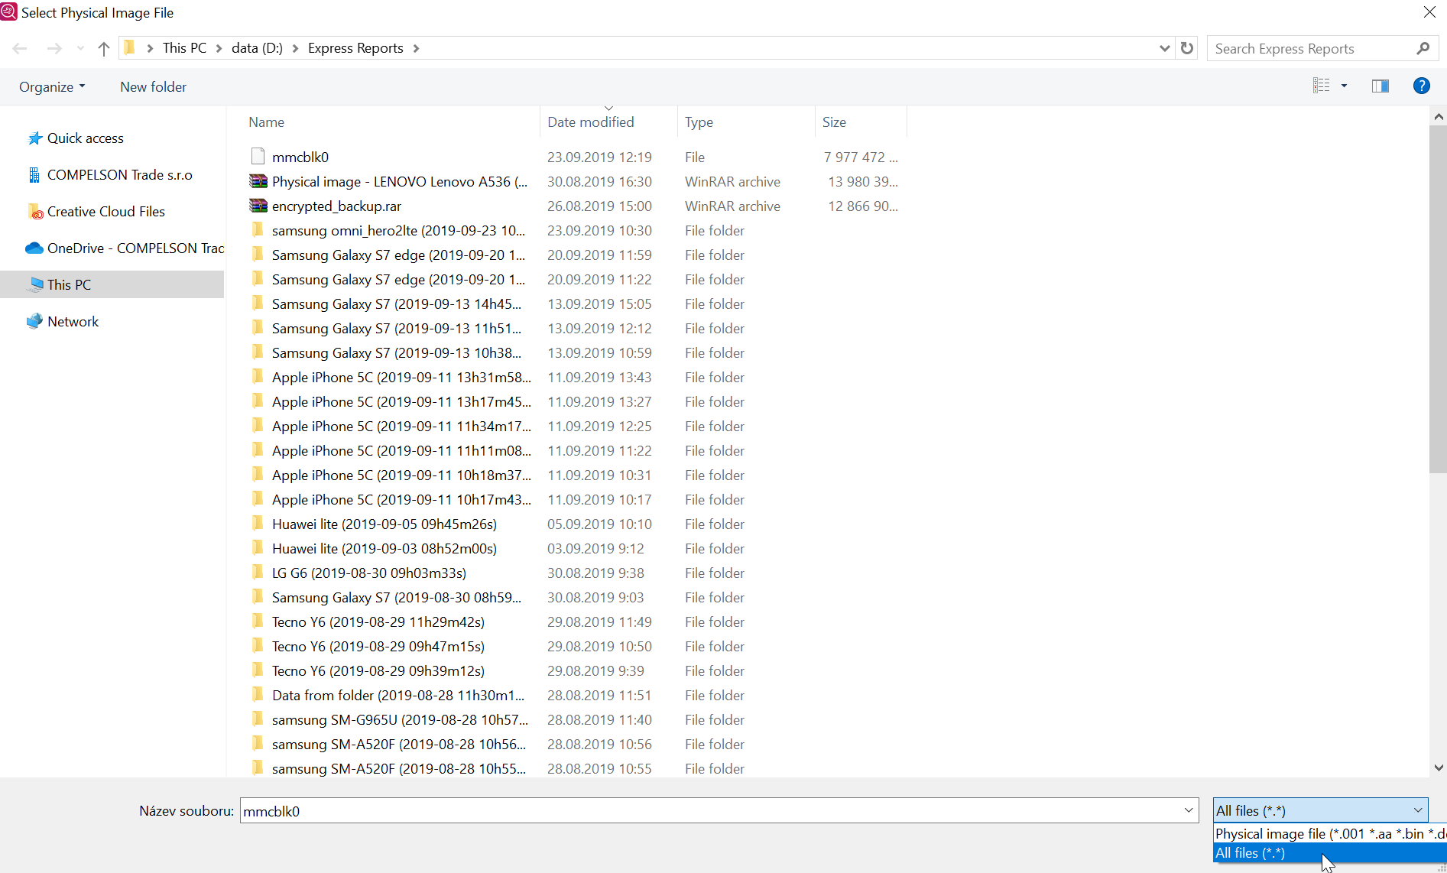Expand the address bar history dropdown

[1164, 48]
